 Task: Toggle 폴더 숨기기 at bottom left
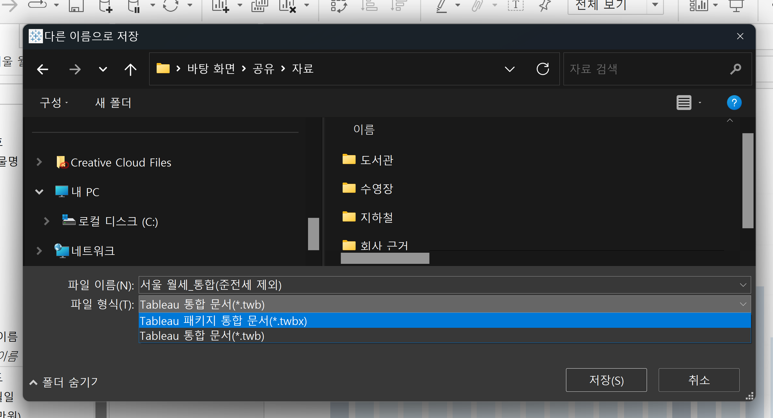point(64,382)
